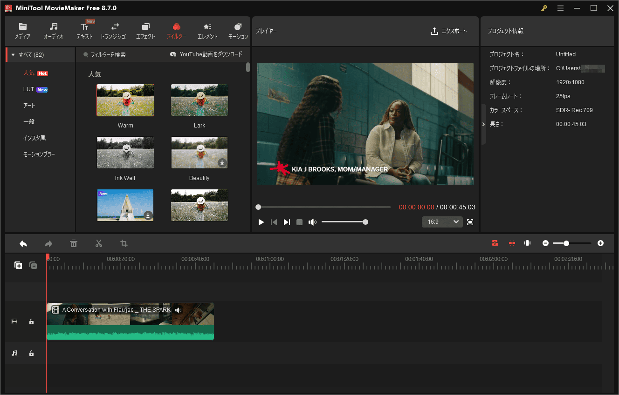
Task: Select the アート category
Action: [29, 106]
